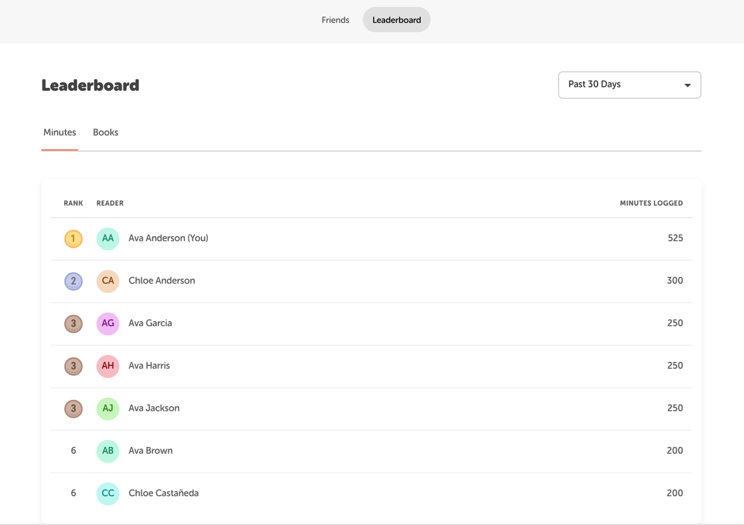Open the Past 30 Days dropdown

630,85
